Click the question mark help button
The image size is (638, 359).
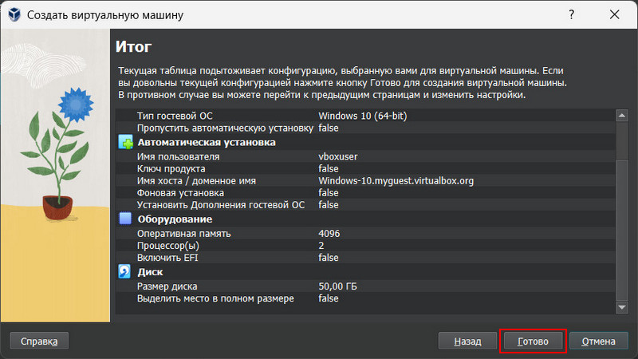[x=572, y=14]
